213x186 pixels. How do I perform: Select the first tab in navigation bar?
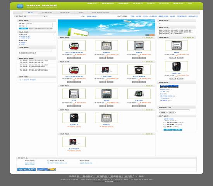[30, 13]
